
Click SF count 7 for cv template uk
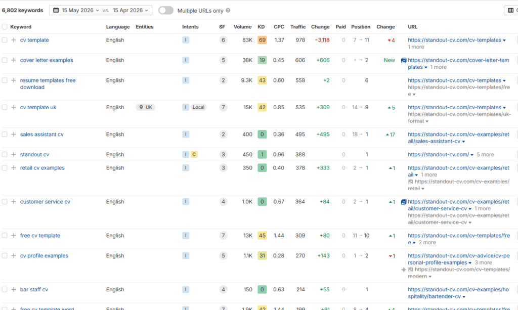223,107
